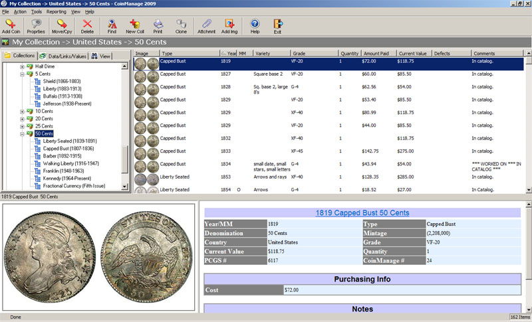This screenshot has height=322, width=532.
Task: Open Help from the toolbar
Action: [x=255, y=26]
